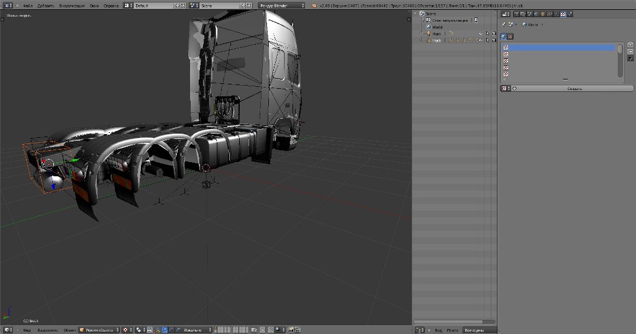The height and width of the screenshot is (334, 636).
Task: Click the pin icon in properties breadcrumb
Action: click(x=503, y=25)
